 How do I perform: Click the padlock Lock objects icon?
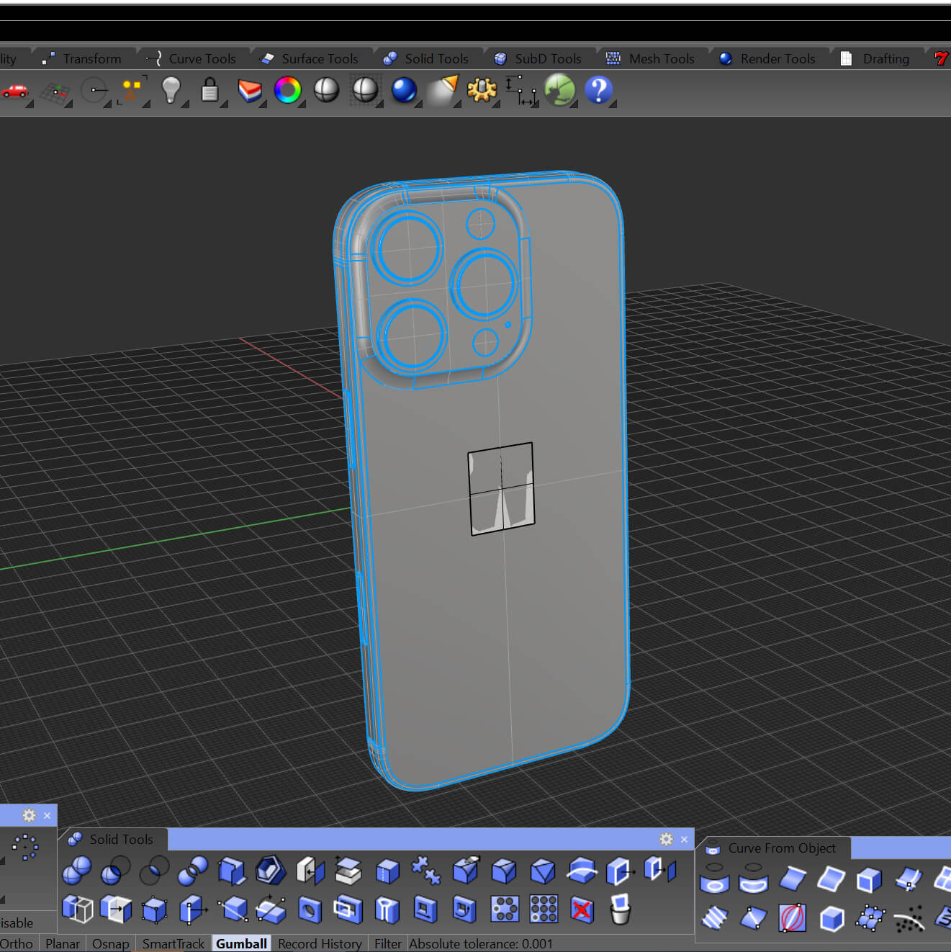[x=209, y=91]
